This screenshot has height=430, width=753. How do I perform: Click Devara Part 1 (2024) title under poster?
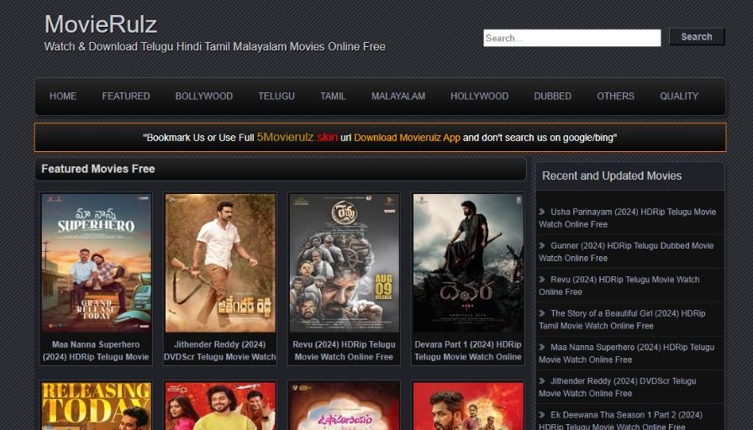pos(468,351)
